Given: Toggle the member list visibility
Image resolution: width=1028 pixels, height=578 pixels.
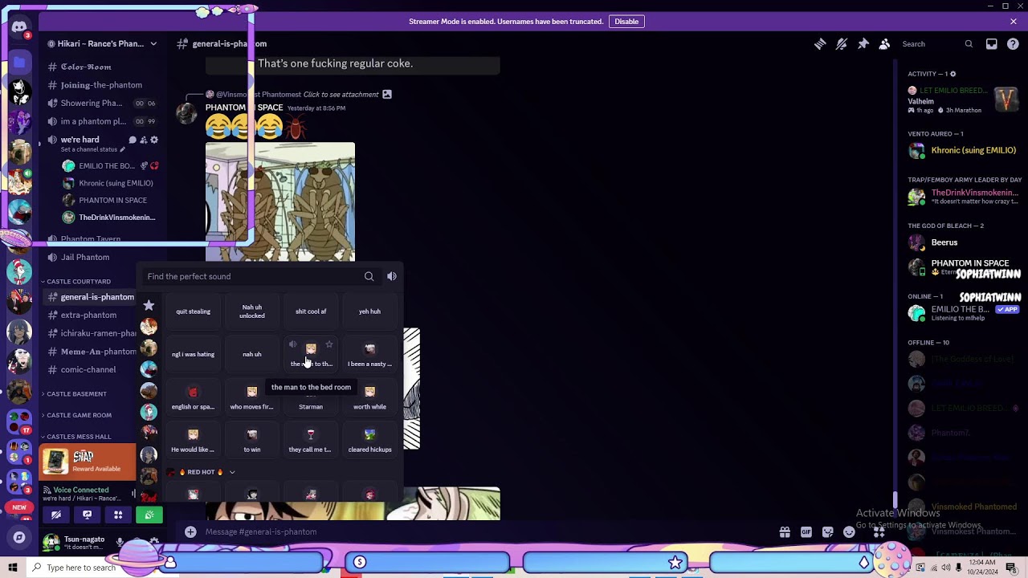Looking at the screenshot, I should (884, 44).
